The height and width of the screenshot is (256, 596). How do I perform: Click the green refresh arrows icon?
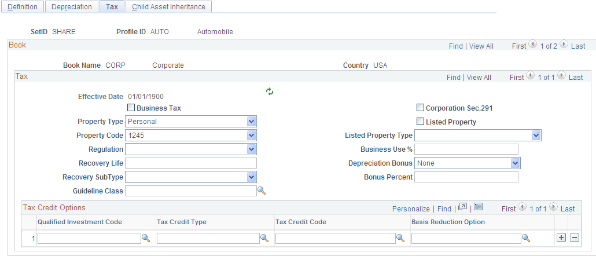270,92
